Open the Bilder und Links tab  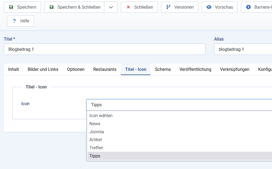pos(43,69)
